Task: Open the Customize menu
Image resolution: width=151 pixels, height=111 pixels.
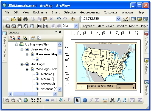Action: [x=111, y=12]
